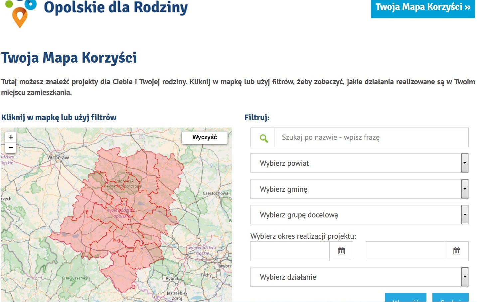Click the Opolskie dla Rodziny site title
This screenshot has height=302, width=477.
[116, 7]
